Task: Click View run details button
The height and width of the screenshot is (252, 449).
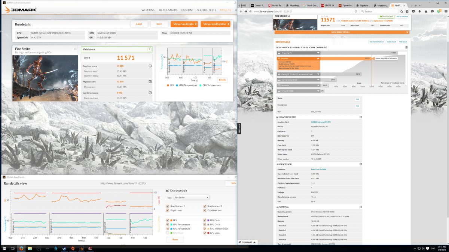Action: pyautogui.click(x=184, y=24)
